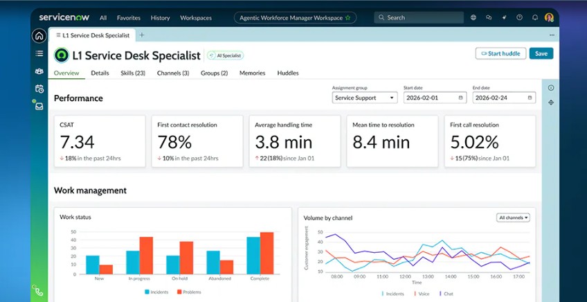Open the team members sidebar icon
The width and height of the screenshot is (587, 302).
point(39,71)
